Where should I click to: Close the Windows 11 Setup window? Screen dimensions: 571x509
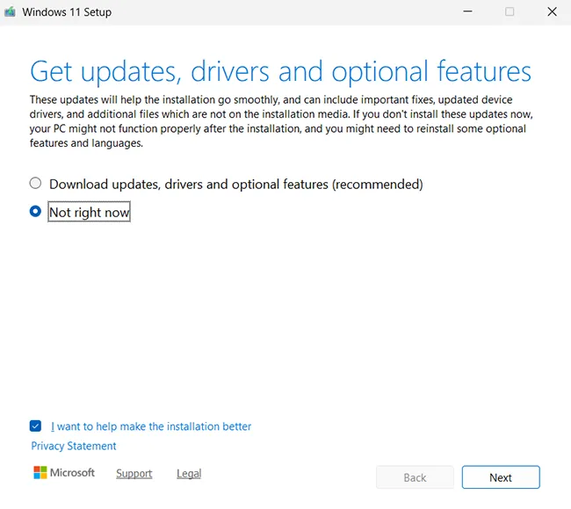pyautogui.click(x=552, y=11)
